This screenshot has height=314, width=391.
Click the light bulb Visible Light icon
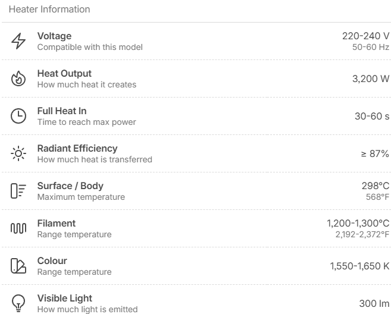(x=19, y=303)
